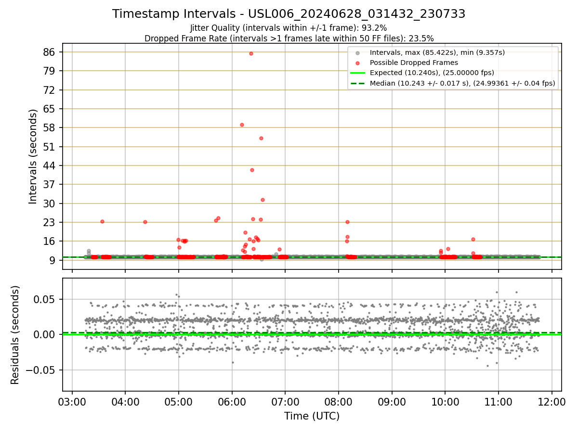Click the 30 tick on the Intervals axis

click(x=50, y=204)
